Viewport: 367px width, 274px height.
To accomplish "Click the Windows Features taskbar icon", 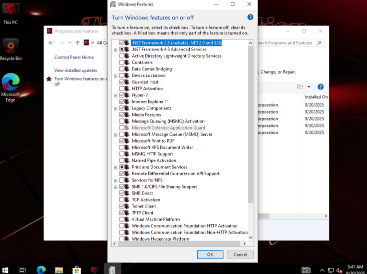I will click(112, 270).
